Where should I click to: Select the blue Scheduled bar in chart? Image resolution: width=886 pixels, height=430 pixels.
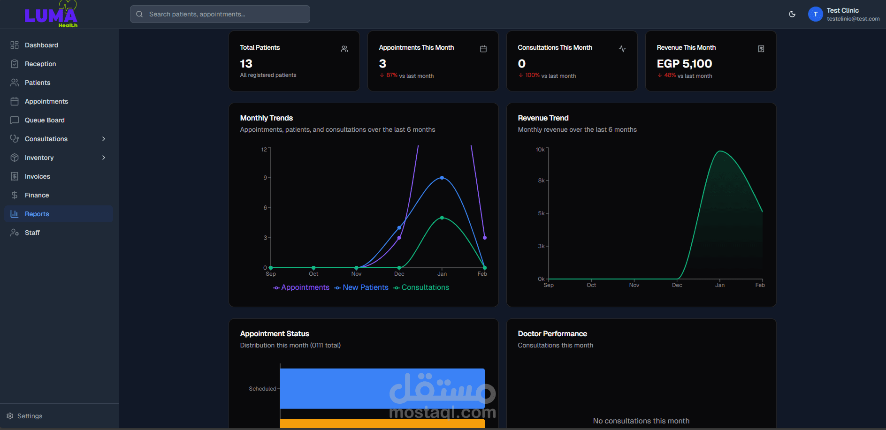[x=382, y=389]
